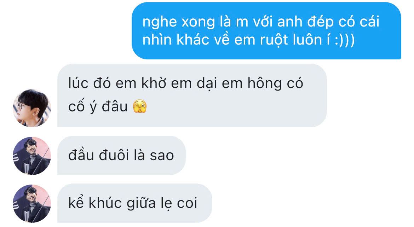Viewport: 414px width, 227px height.
Task: Click the words 'cố ý đâu' in gray bubble
Action: 98,107
